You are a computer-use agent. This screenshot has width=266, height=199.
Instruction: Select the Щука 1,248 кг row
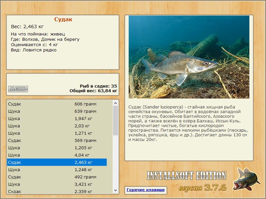[57, 169]
